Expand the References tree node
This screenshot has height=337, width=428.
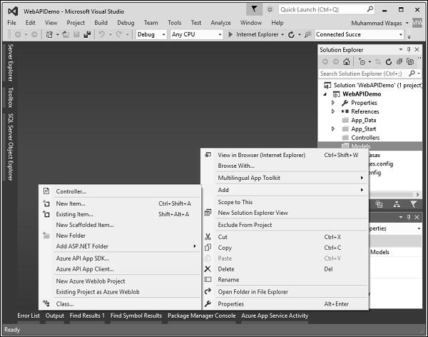coord(332,111)
